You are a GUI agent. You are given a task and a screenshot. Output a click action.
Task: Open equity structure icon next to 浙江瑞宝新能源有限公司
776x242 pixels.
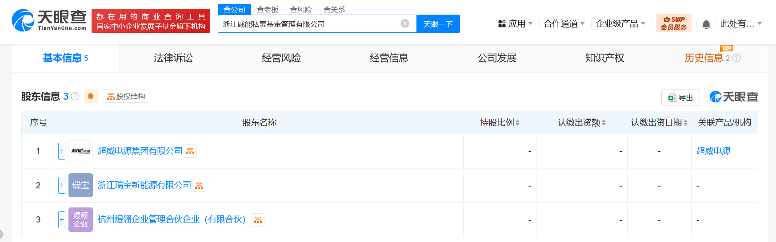(x=199, y=186)
